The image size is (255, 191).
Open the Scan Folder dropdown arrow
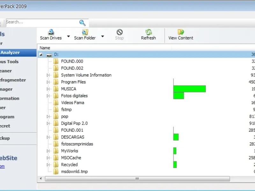pyautogui.click(x=102, y=36)
